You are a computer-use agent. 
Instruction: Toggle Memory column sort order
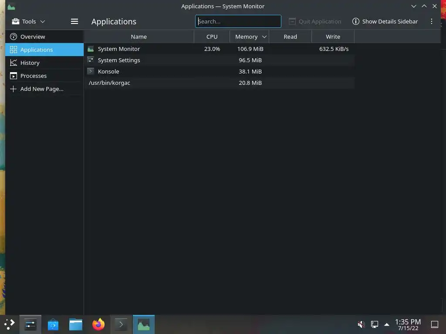(x=250, y=37)
